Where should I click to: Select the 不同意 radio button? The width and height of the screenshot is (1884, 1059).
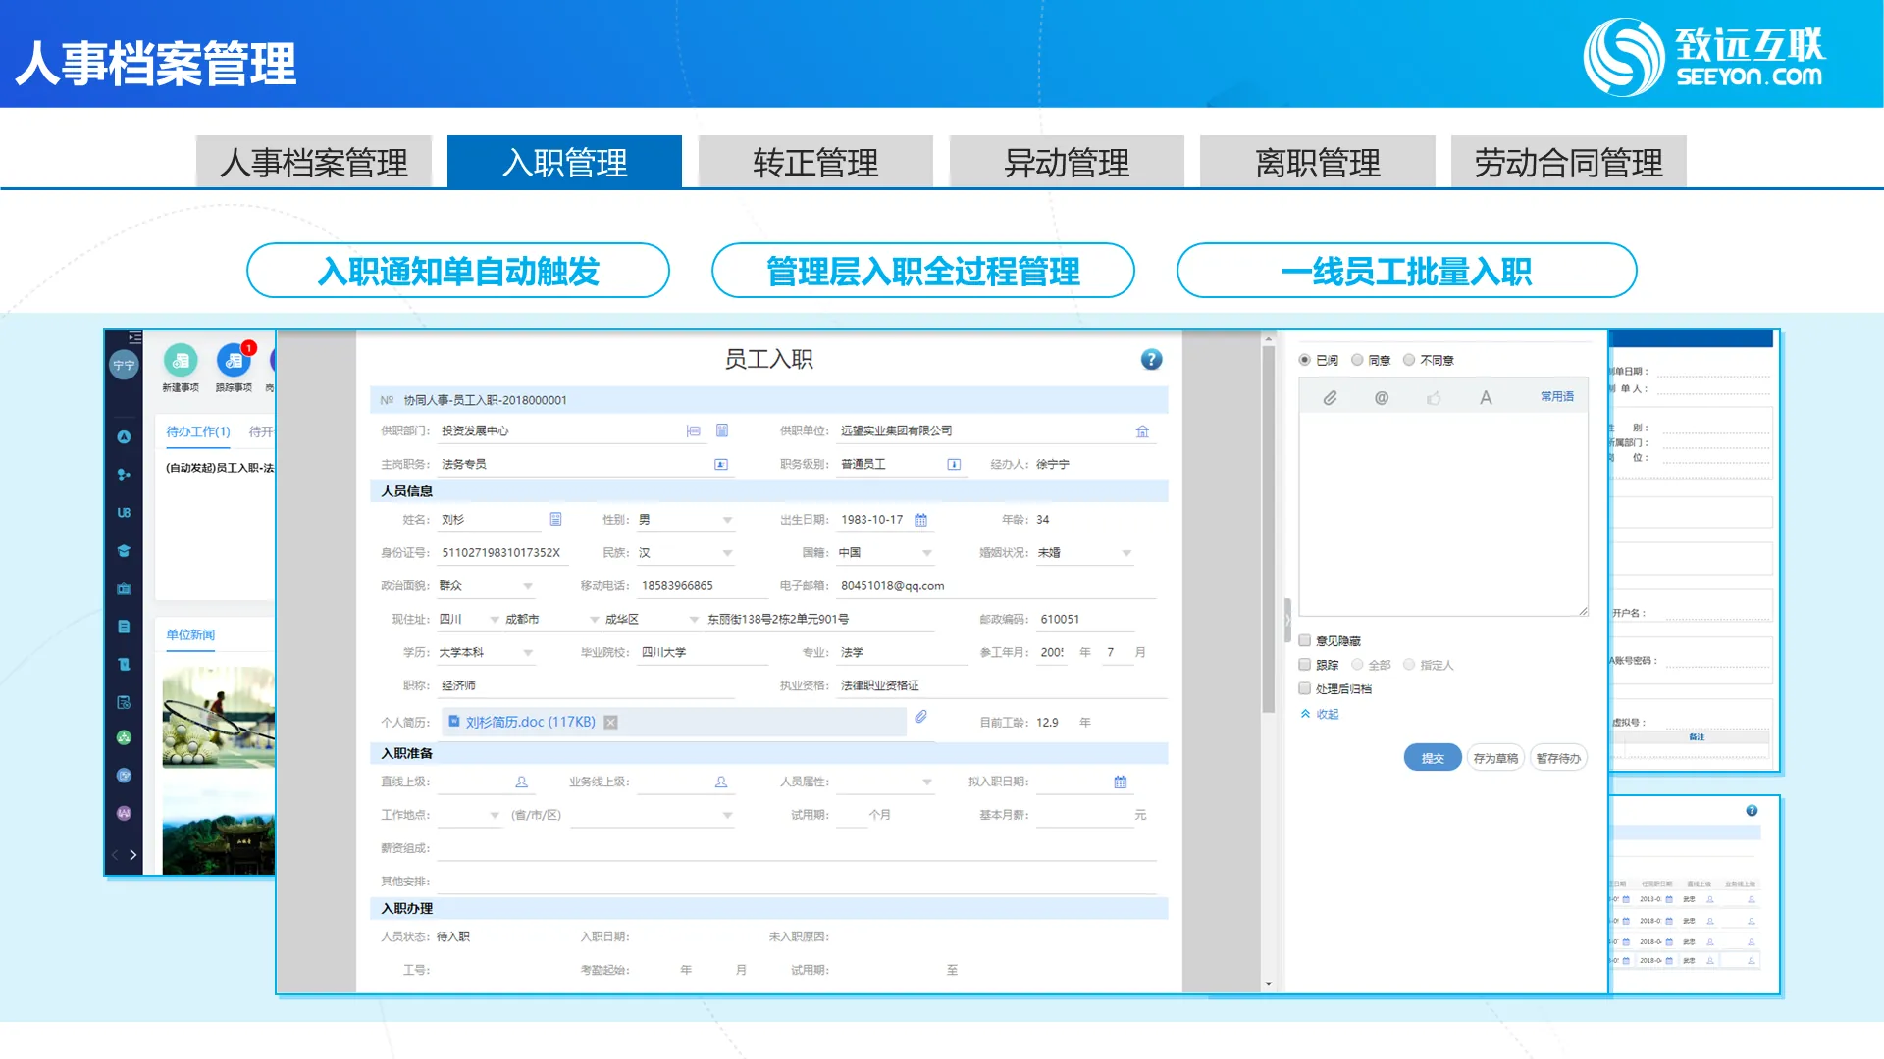click(x=1409, y=360)
